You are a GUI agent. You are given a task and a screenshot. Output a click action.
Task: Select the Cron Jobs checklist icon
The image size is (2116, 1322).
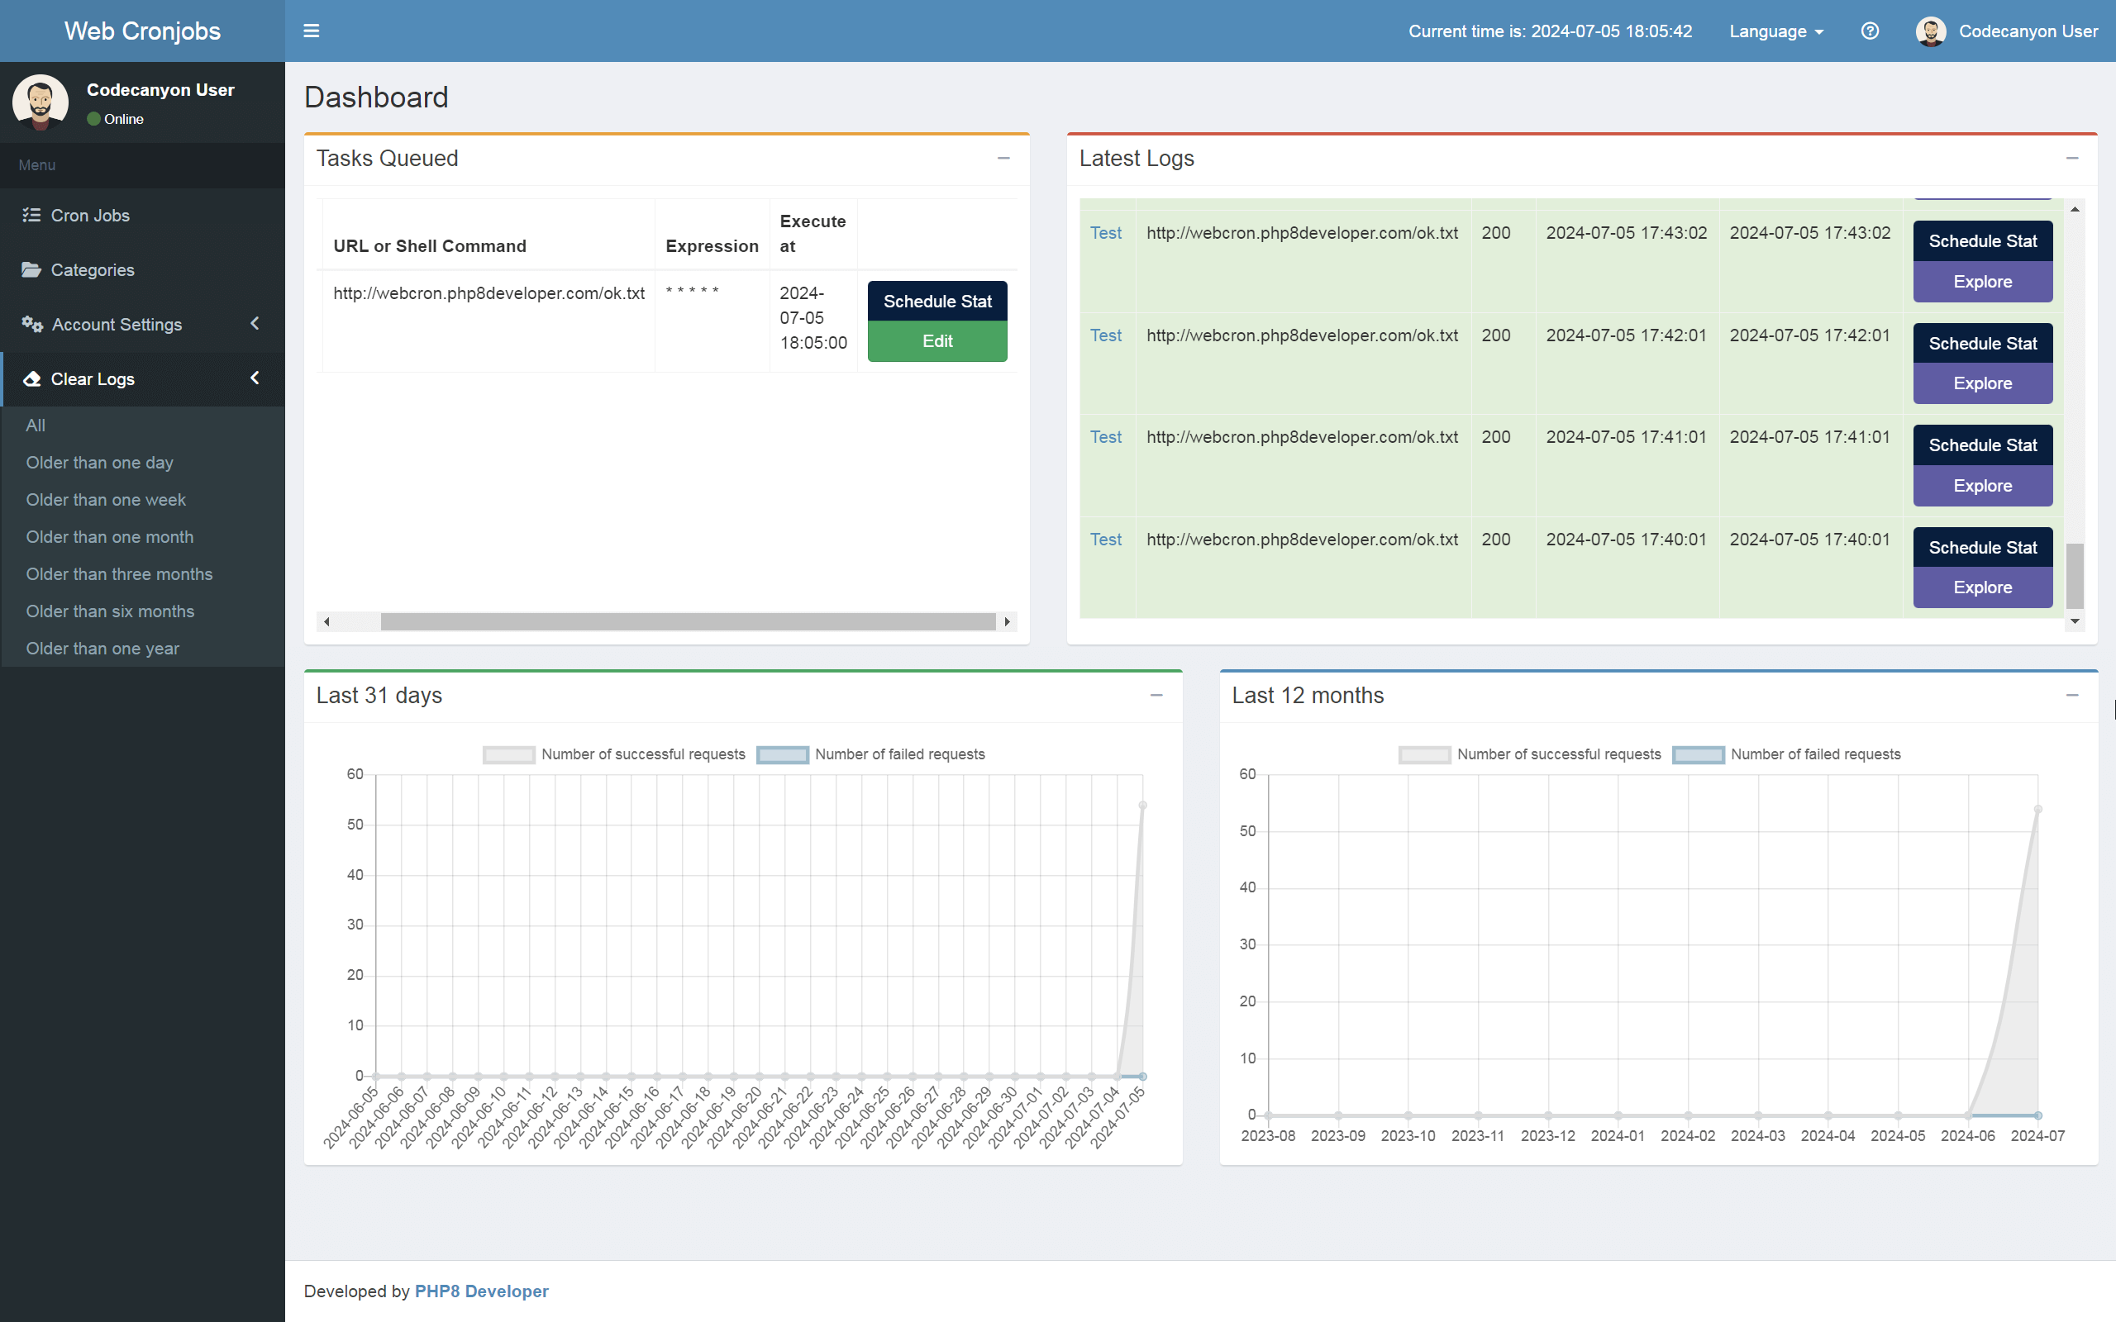(x=31, y=214)
